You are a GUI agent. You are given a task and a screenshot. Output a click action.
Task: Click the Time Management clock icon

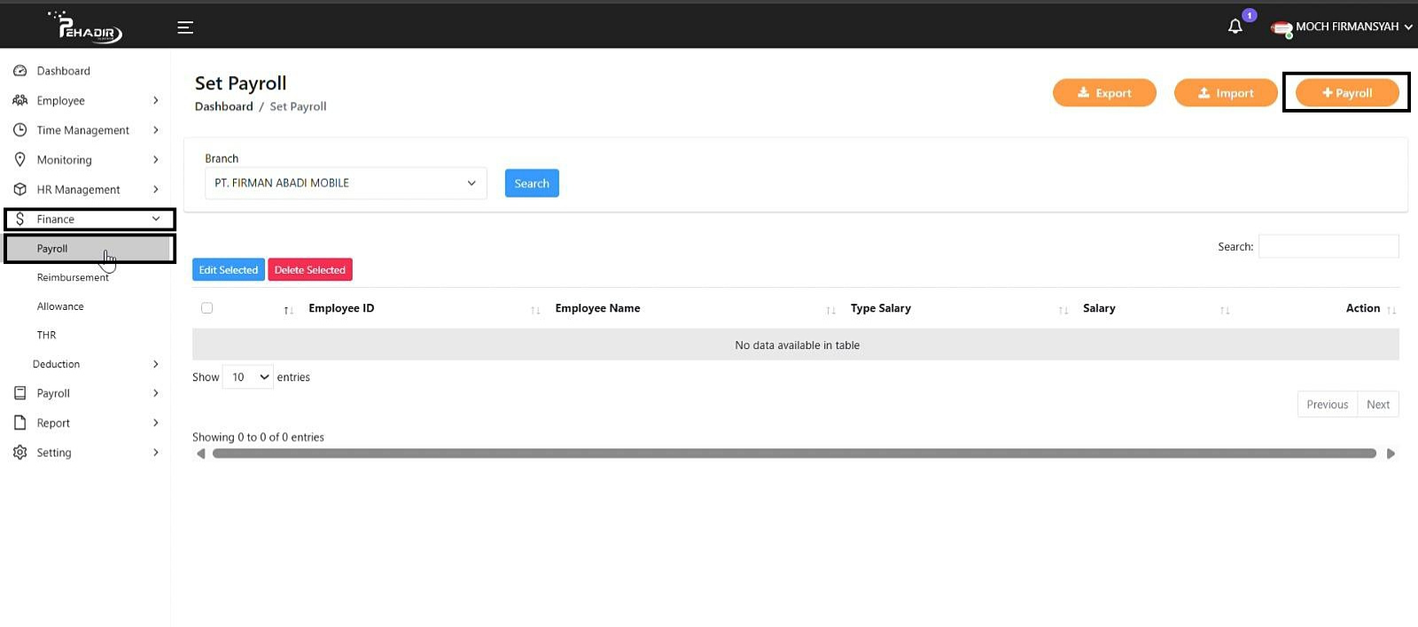click(19, 130)
